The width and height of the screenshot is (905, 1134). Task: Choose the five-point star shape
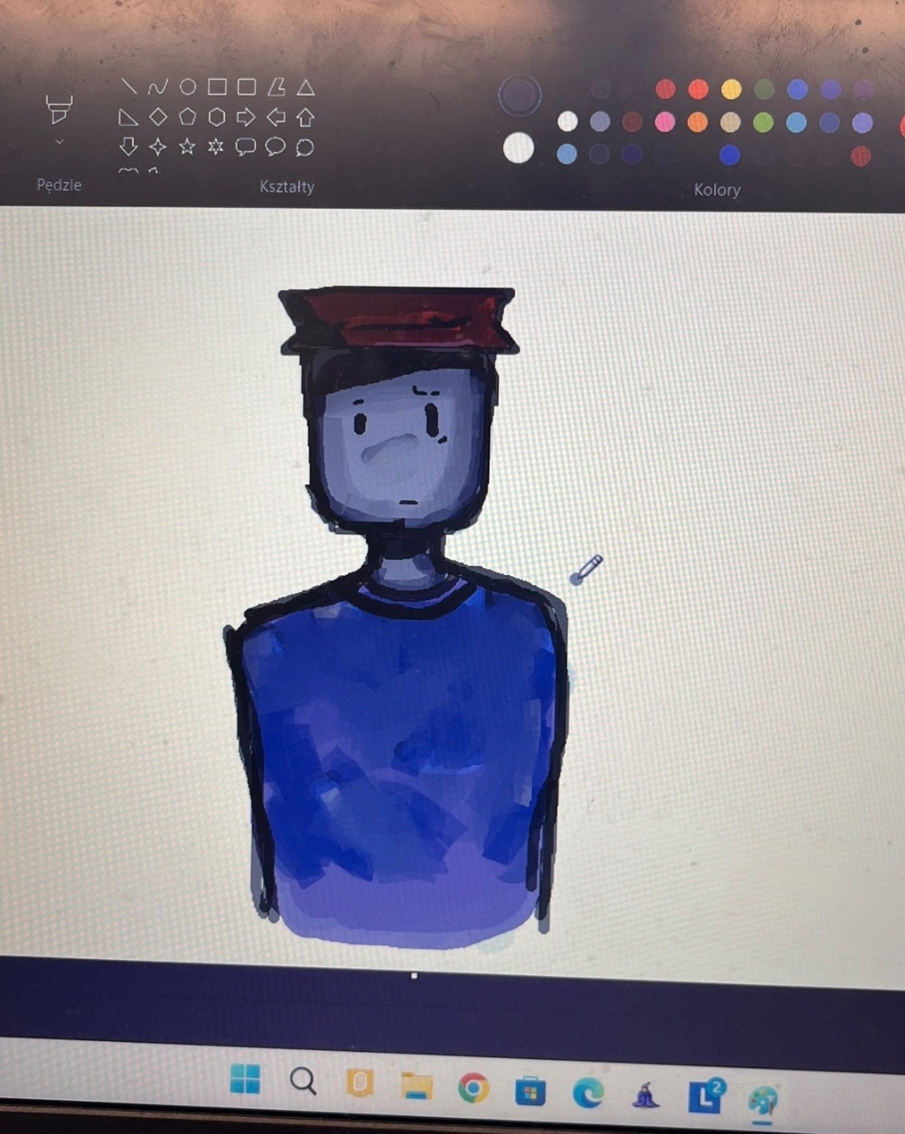[187, 147]
